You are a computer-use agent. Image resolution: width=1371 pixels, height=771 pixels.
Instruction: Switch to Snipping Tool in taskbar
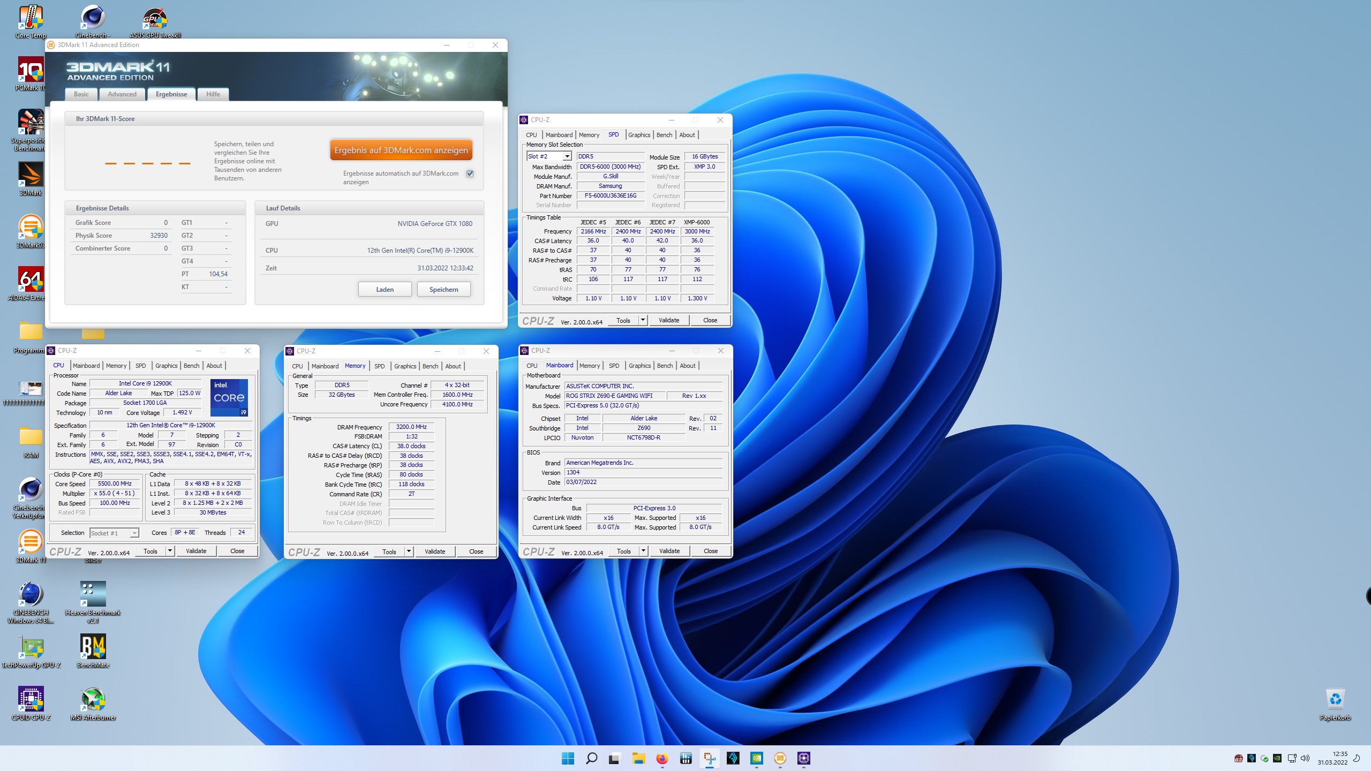pyautogui.click(x=709, y=758)
